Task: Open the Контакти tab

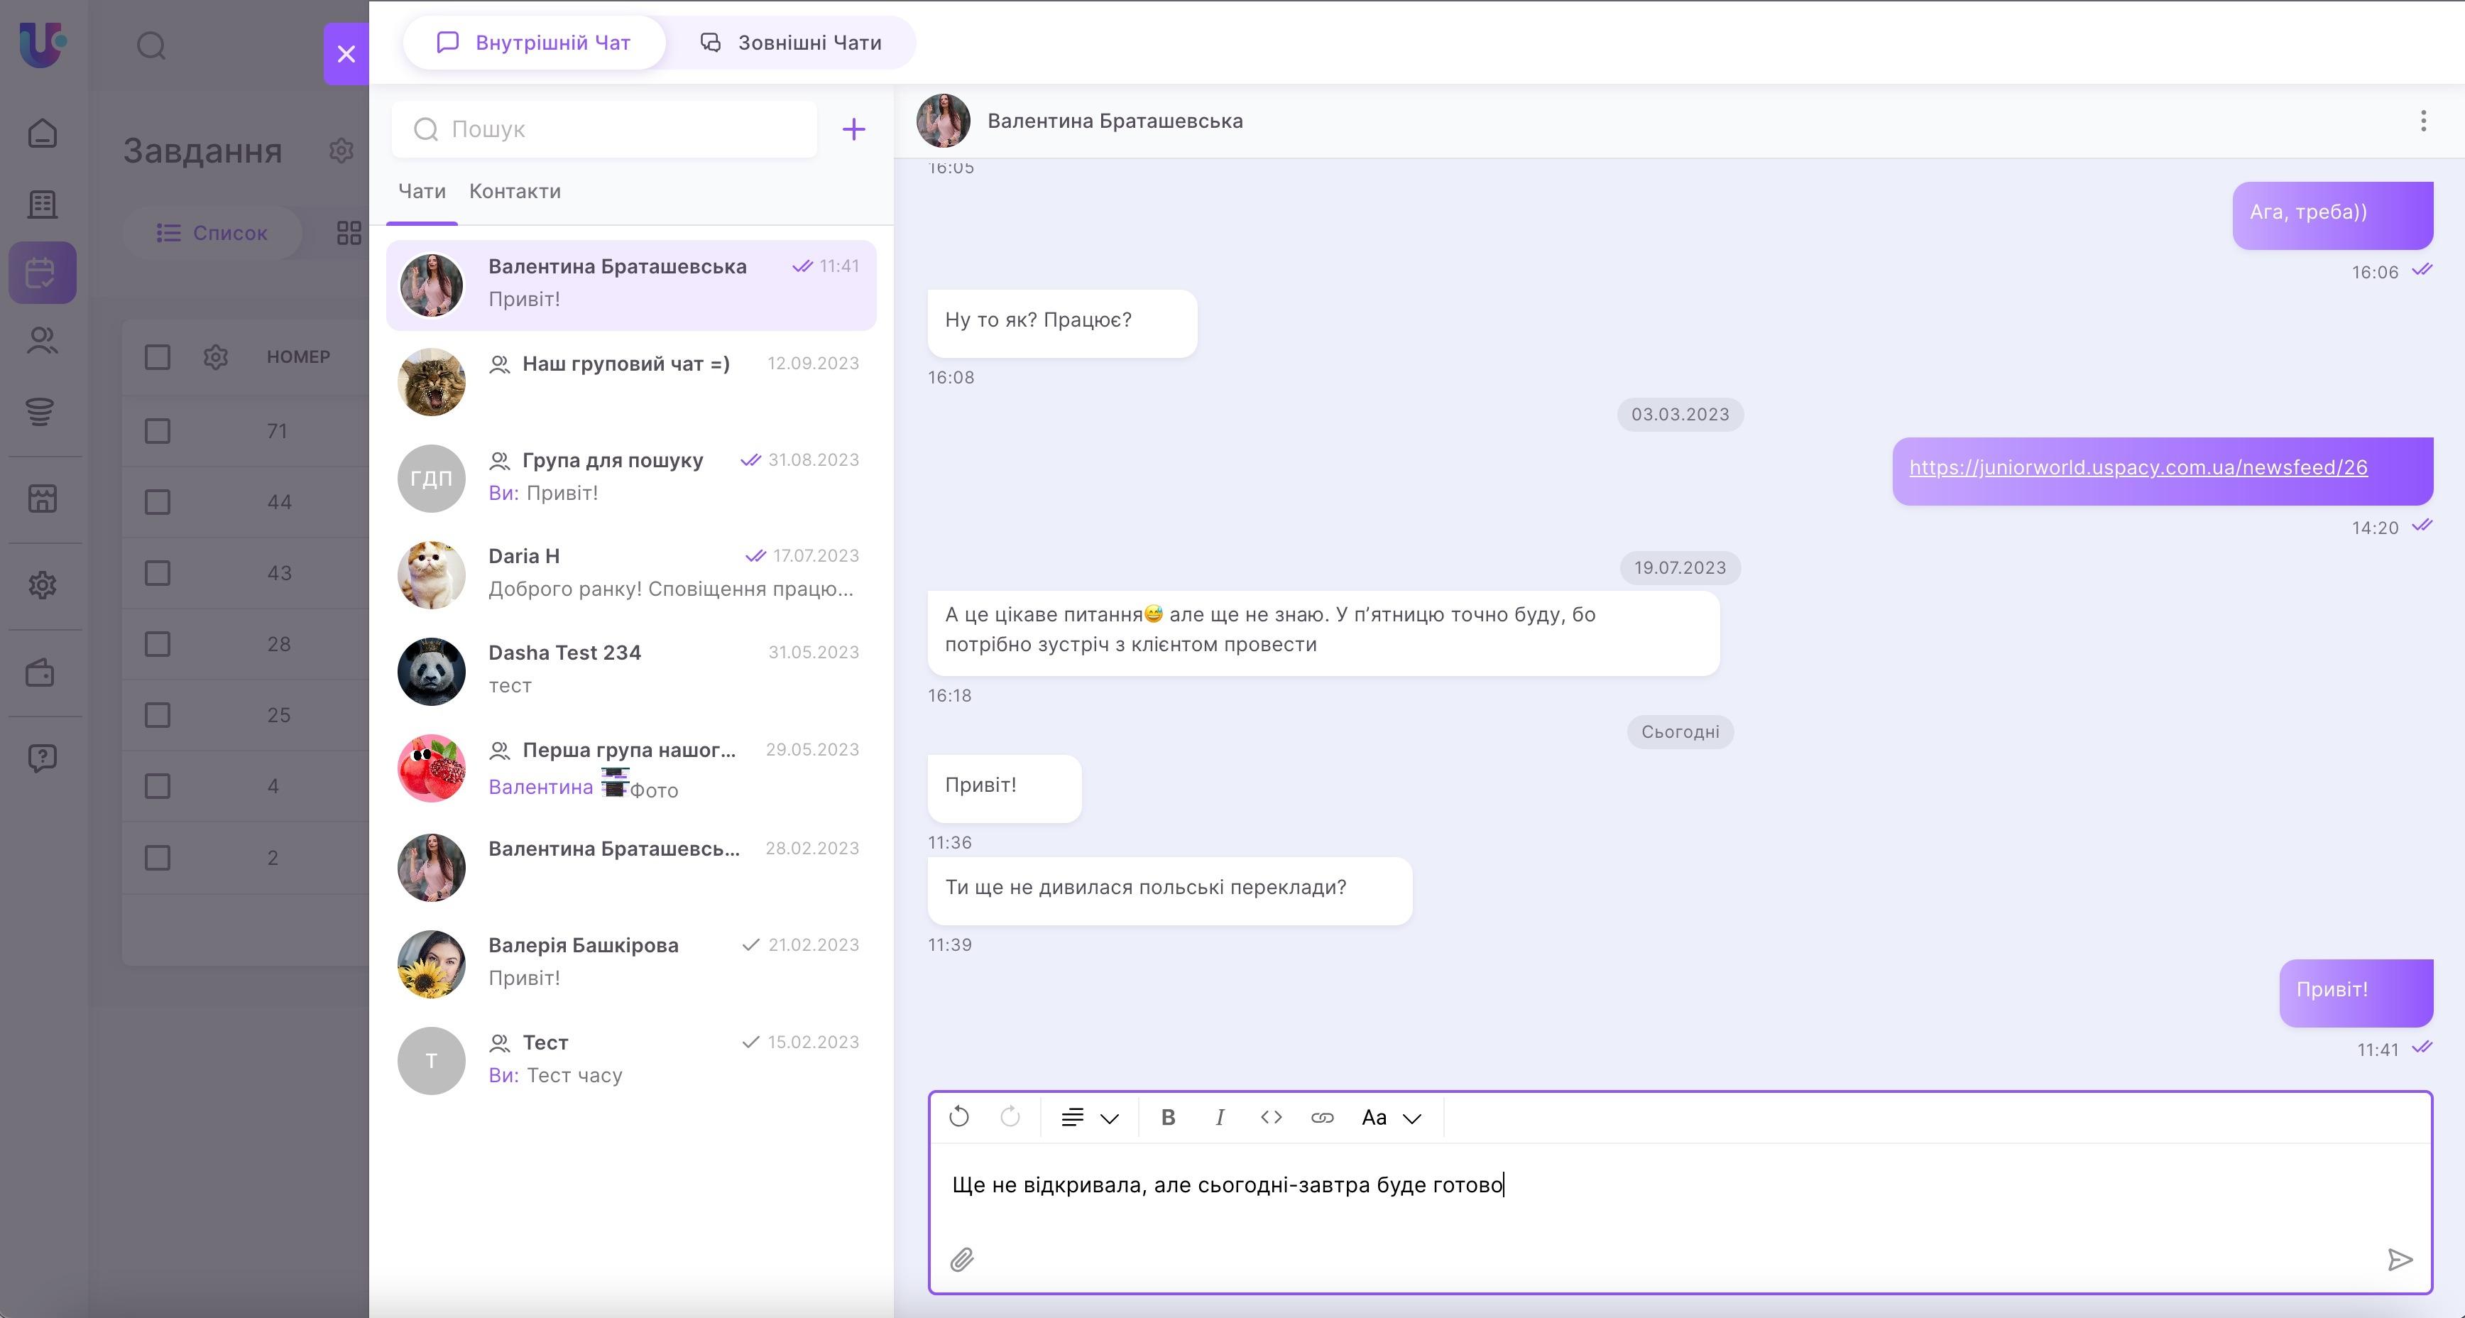Action: [x=515, y=192]
